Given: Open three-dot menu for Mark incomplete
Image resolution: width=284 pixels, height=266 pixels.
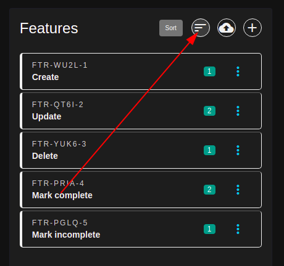Looking at the screenshot, I should pyautogui.click(x=238, y=229).
